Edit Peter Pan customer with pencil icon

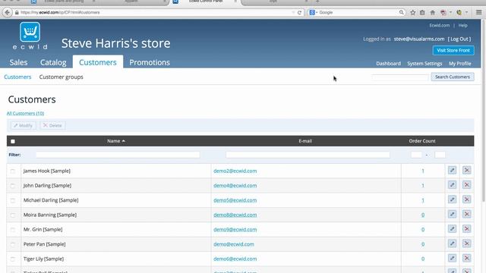point(452,243)
